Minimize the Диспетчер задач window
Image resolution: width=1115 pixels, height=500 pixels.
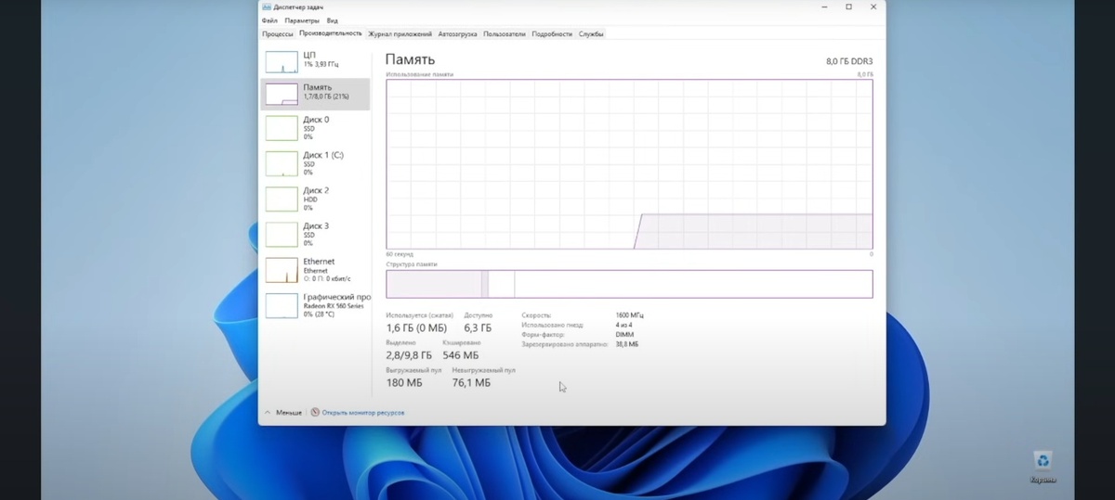(824, 6)
